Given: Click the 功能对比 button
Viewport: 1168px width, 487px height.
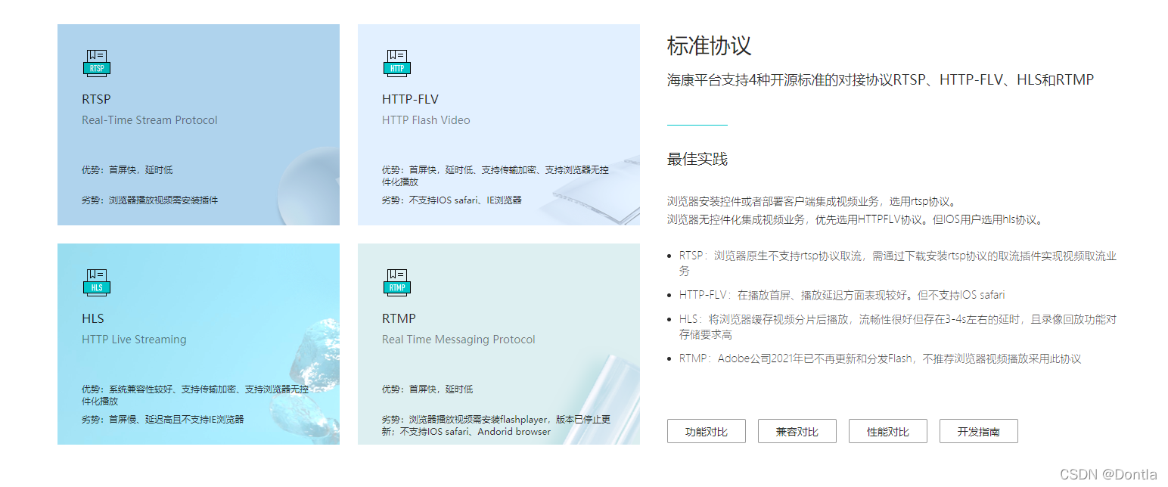Looking at the screenshot, I should [706, 431].
